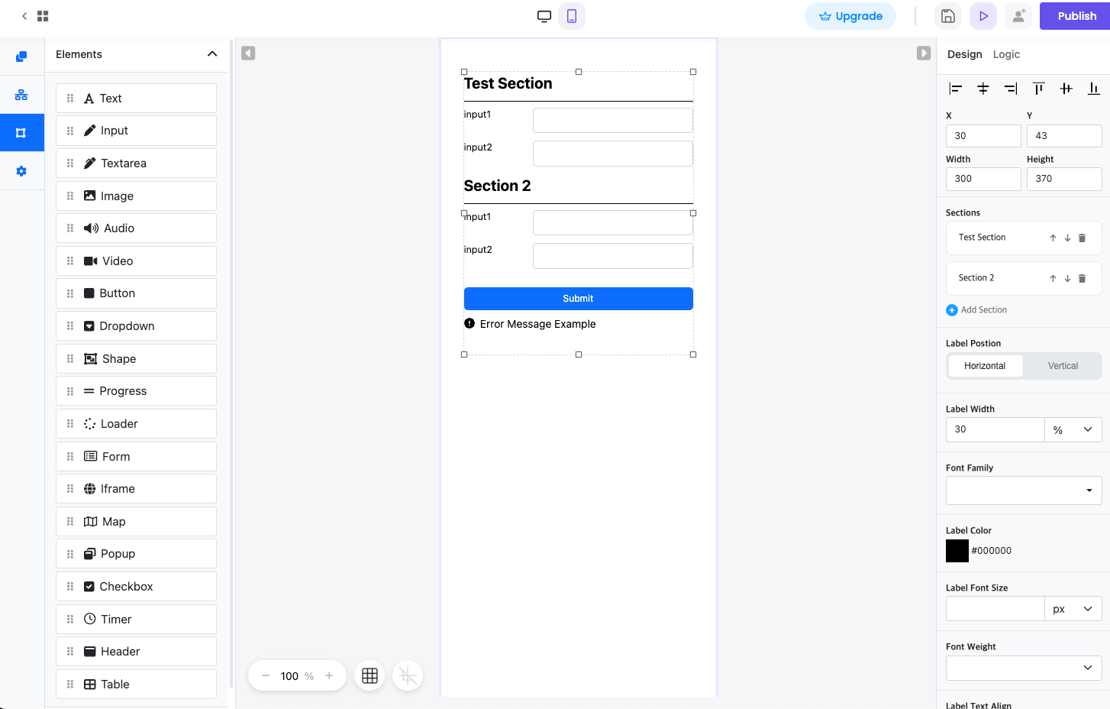Switch to desktop device preview
This screenshot has width=1110, height=709.
coord(544,16)
